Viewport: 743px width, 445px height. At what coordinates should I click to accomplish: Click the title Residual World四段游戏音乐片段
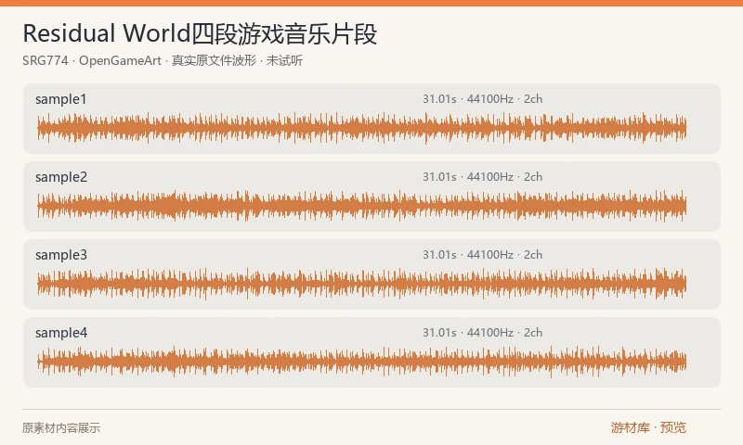click(x=200, y=33)
